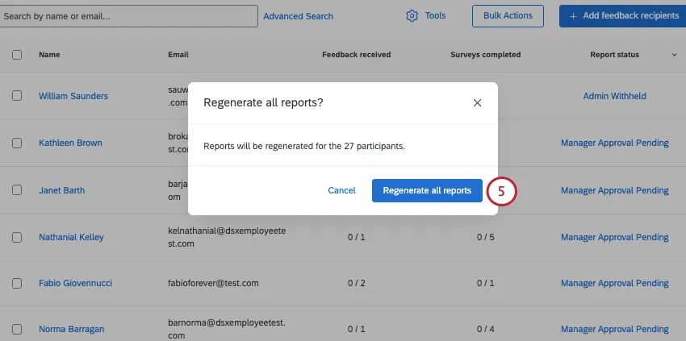The image size is (686, 341).
Task: Click Manager Approval Pending for Norma Barragan
Action: [615, 329]
